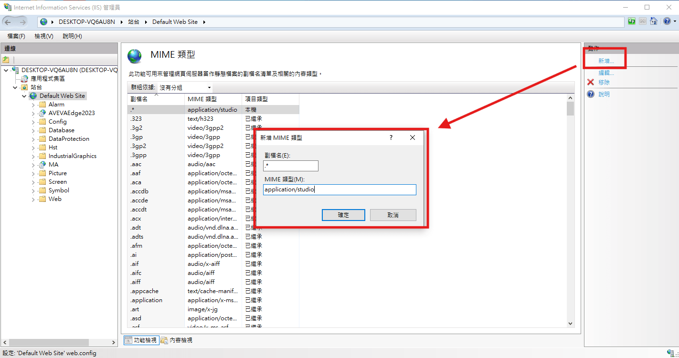The width and height of the screenshot is (679, 358).
Task: Click the red X remove icon in Actions
Action: point(591,82)
